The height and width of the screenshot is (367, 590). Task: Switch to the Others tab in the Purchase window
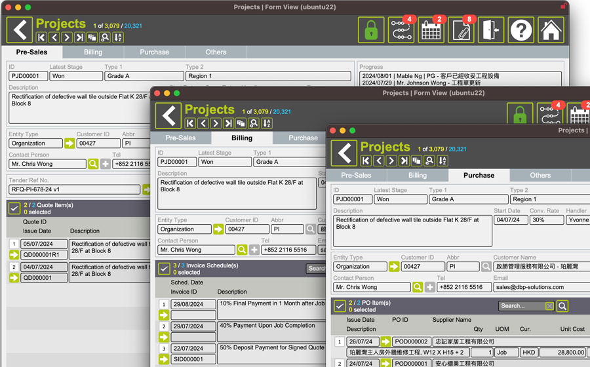click(540, 176)
